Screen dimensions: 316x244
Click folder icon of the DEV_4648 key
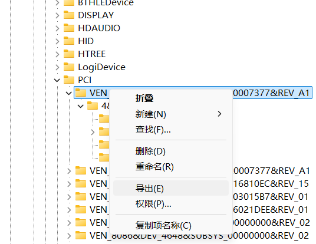tap(81, 235)
